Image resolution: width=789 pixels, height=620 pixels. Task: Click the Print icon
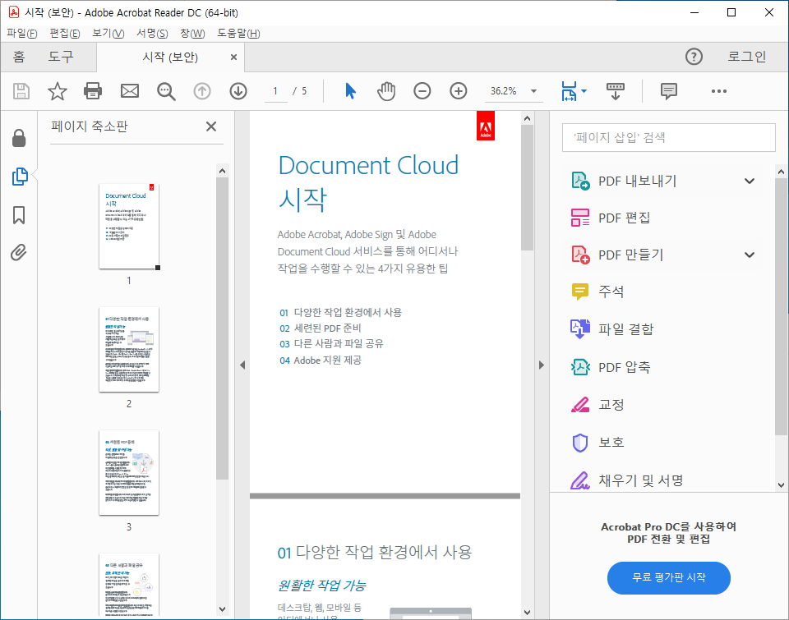(x=93, y=91)
